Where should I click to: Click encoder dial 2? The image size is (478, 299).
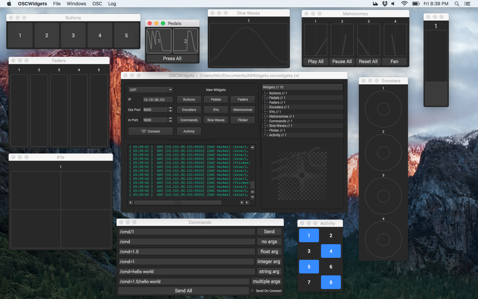pyautogui.click(x=383, y=152)
